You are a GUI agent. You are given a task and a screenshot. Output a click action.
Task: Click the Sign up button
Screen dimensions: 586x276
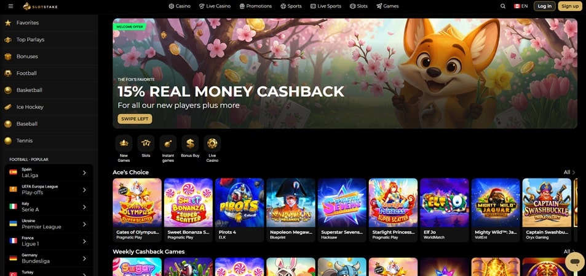570,6
